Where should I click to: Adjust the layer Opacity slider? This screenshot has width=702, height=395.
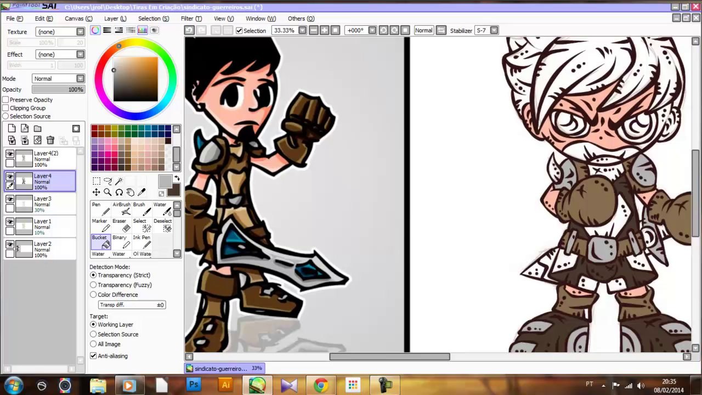click(58, 89)
